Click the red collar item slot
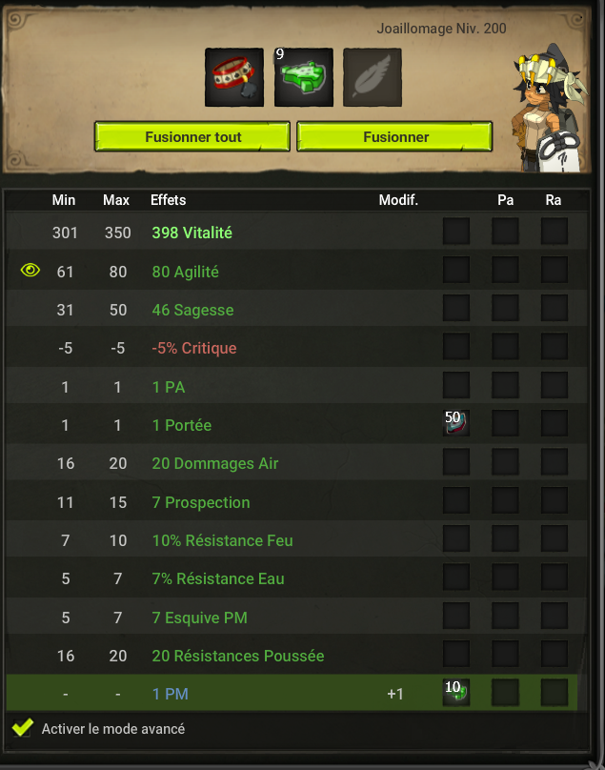The width and height of the screenshot is (605, 770). pyautogui.click(x=234, y=77)
